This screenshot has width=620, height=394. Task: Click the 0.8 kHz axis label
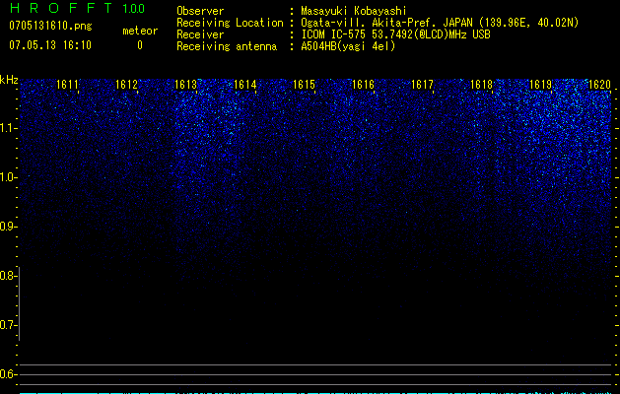point(8,276)
